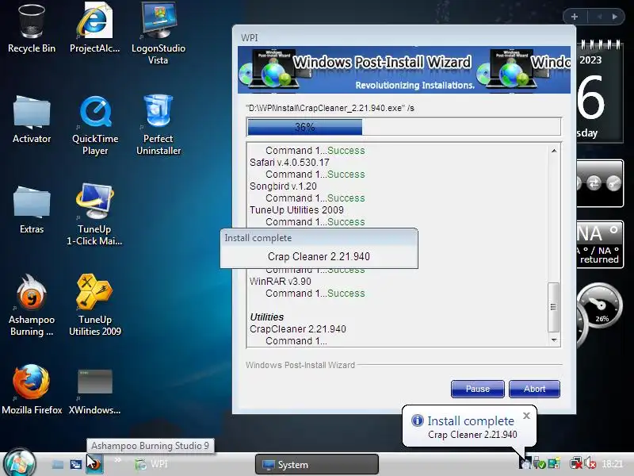Launch LogonStudio Vista from the desktop

point(158,33)
